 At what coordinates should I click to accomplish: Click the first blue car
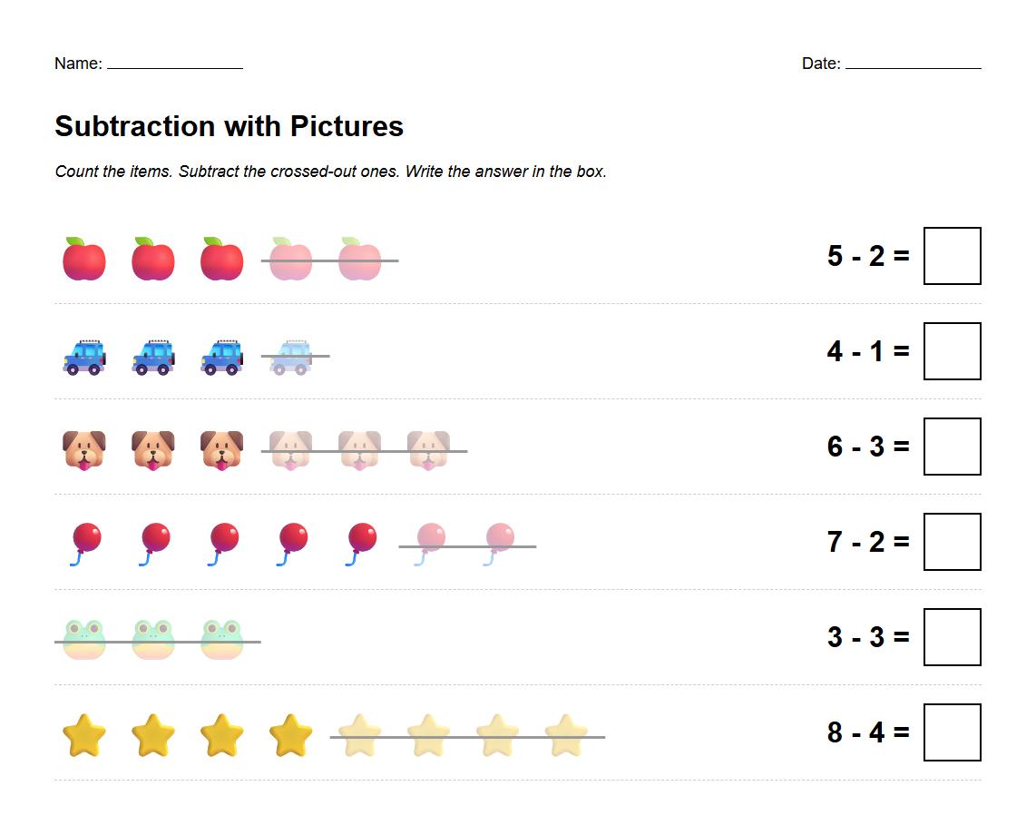pos(84,356)
